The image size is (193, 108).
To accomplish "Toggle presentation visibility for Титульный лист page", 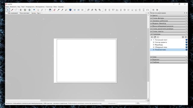I will pyautogui.click(x=186, y=40).
